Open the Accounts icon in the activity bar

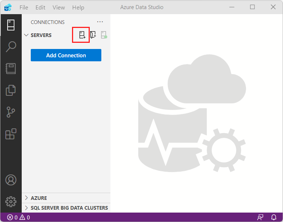[x=11, y=180]
